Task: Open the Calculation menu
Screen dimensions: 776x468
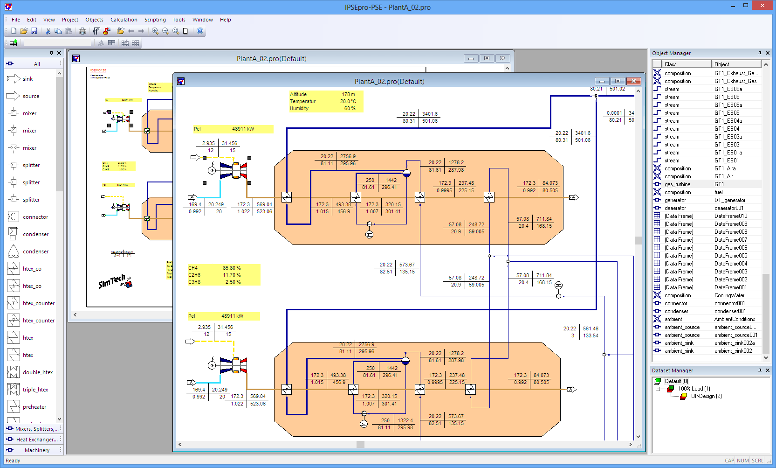Action: [124, 20]
